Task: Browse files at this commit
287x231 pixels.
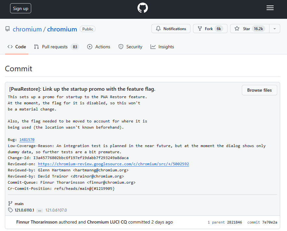Action: (x=259, y=90)
